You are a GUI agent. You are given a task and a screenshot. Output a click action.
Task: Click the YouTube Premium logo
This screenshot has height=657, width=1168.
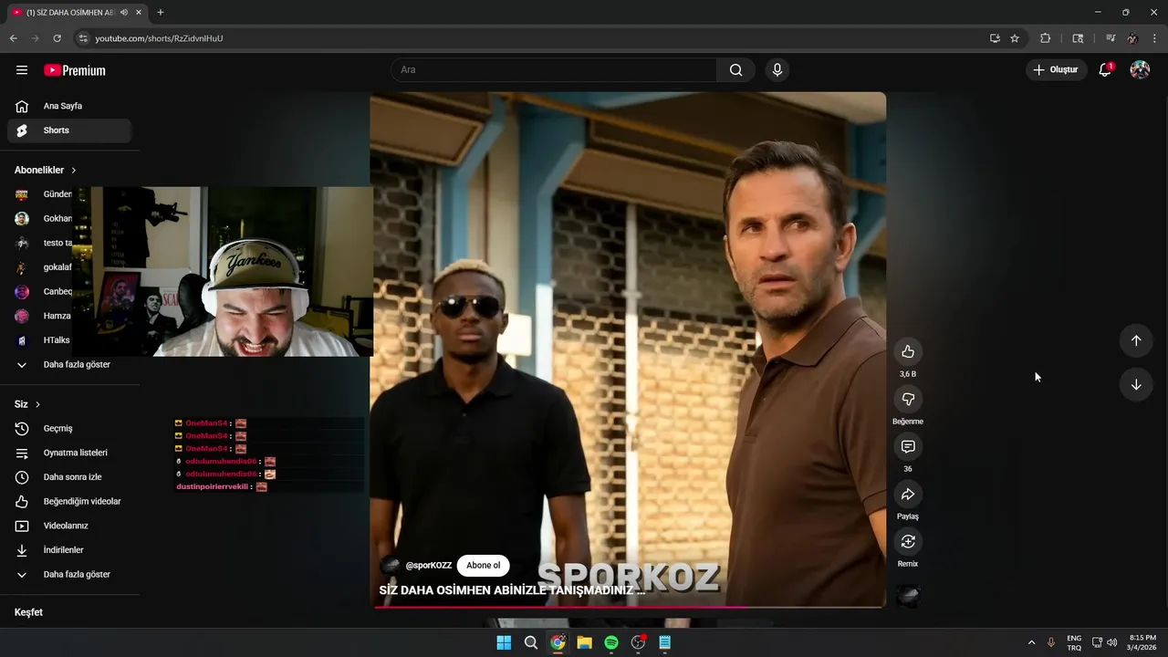(75, 70)
